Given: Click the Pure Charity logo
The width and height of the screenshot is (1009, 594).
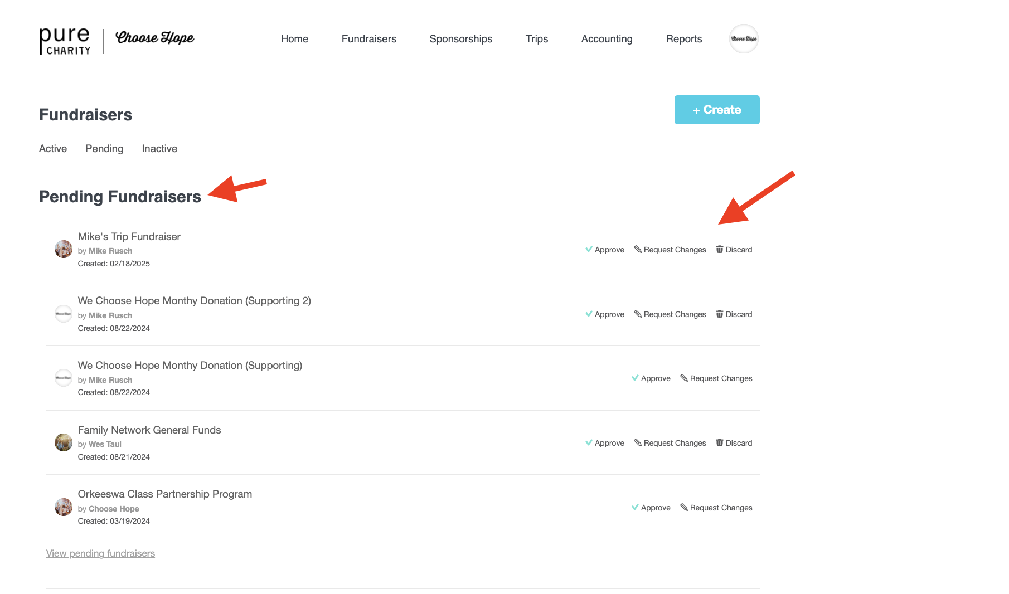Looking at the screenshot, I should 65,41.
